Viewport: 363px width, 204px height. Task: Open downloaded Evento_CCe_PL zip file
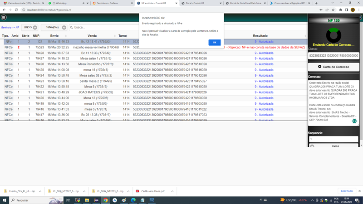[20, 191]
